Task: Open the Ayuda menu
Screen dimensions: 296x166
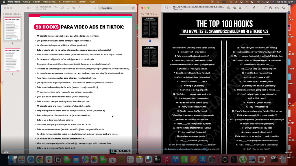Action: tap(92, 2)
